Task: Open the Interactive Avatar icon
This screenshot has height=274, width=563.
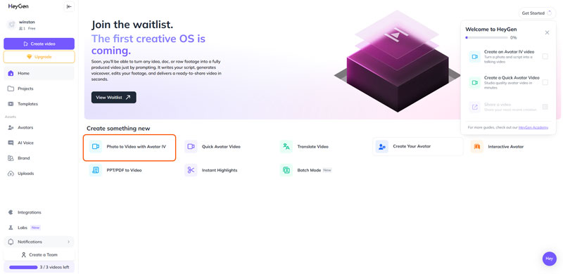Action: pos(477,147)
